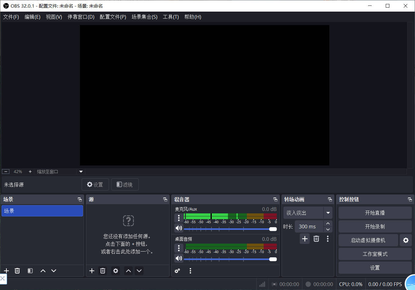
Task: Add a new transition with plus icon
Action: click(x=305, y=239)
